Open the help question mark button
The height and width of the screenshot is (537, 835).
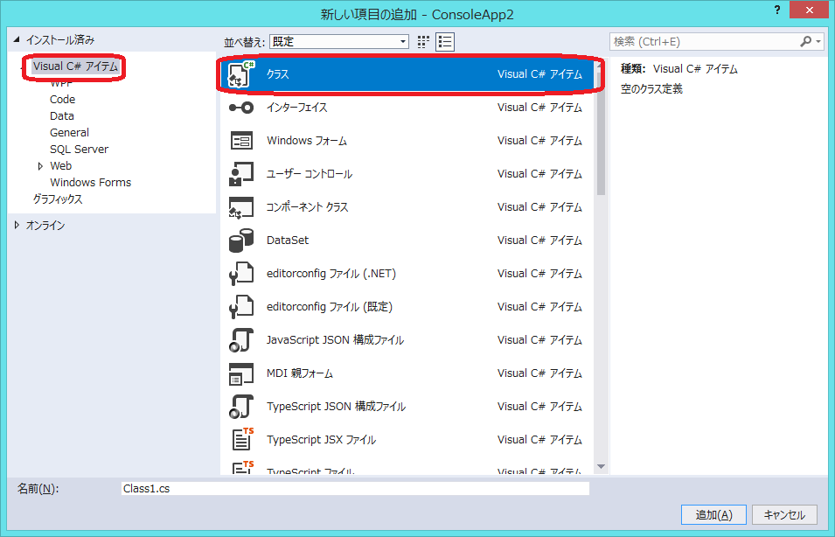(x=778, y=10)
